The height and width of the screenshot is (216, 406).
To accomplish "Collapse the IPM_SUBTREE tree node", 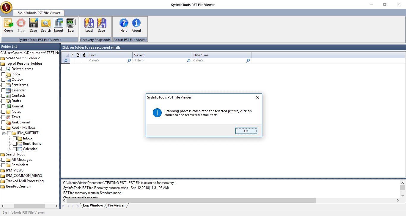I will coord(4,133).
